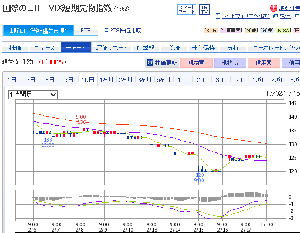Click the 株価 popup window icon
Viewport: 300px width, 233px height.
pos(276,16)
